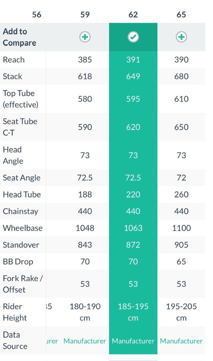Screen dimensions: 213x361
Task: Select the size 56 column header
Action: tap(36, 15)
